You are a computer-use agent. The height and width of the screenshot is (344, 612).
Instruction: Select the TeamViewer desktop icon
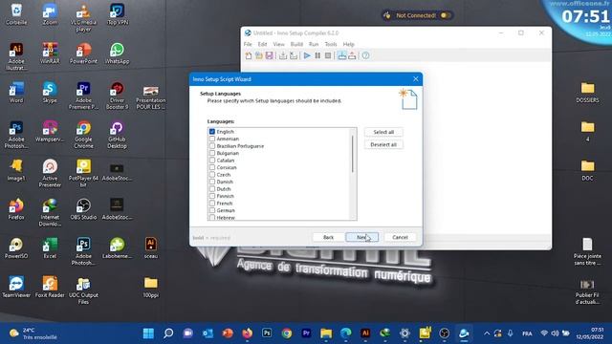pos(16,288)
